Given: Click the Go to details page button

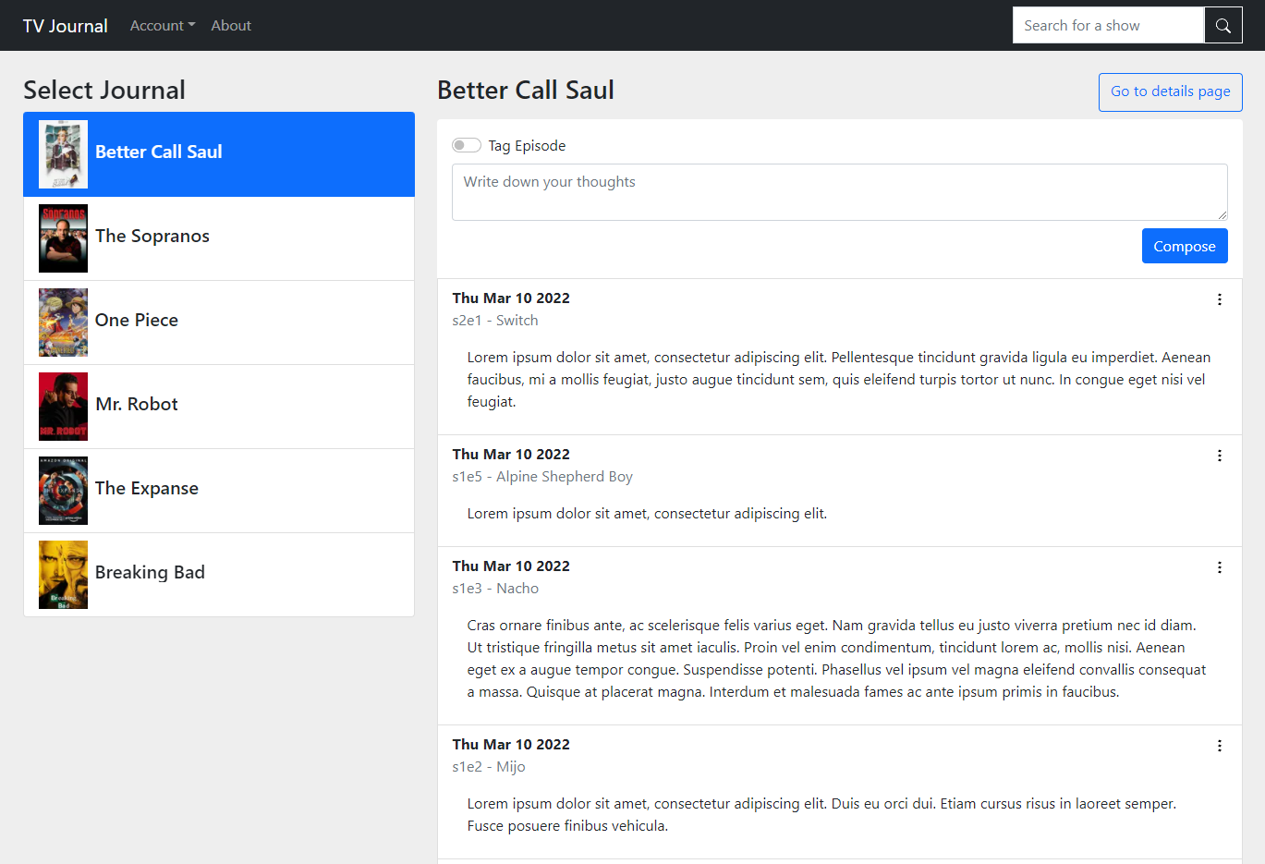Looking at the screenshot, I should (1170, 92).
